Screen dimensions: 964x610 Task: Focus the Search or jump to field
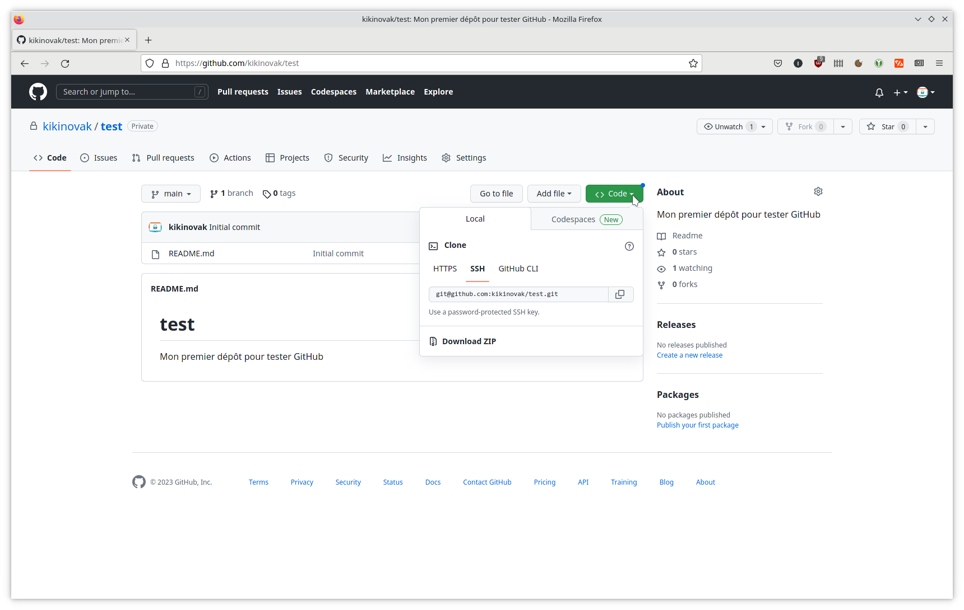point(128,92)
